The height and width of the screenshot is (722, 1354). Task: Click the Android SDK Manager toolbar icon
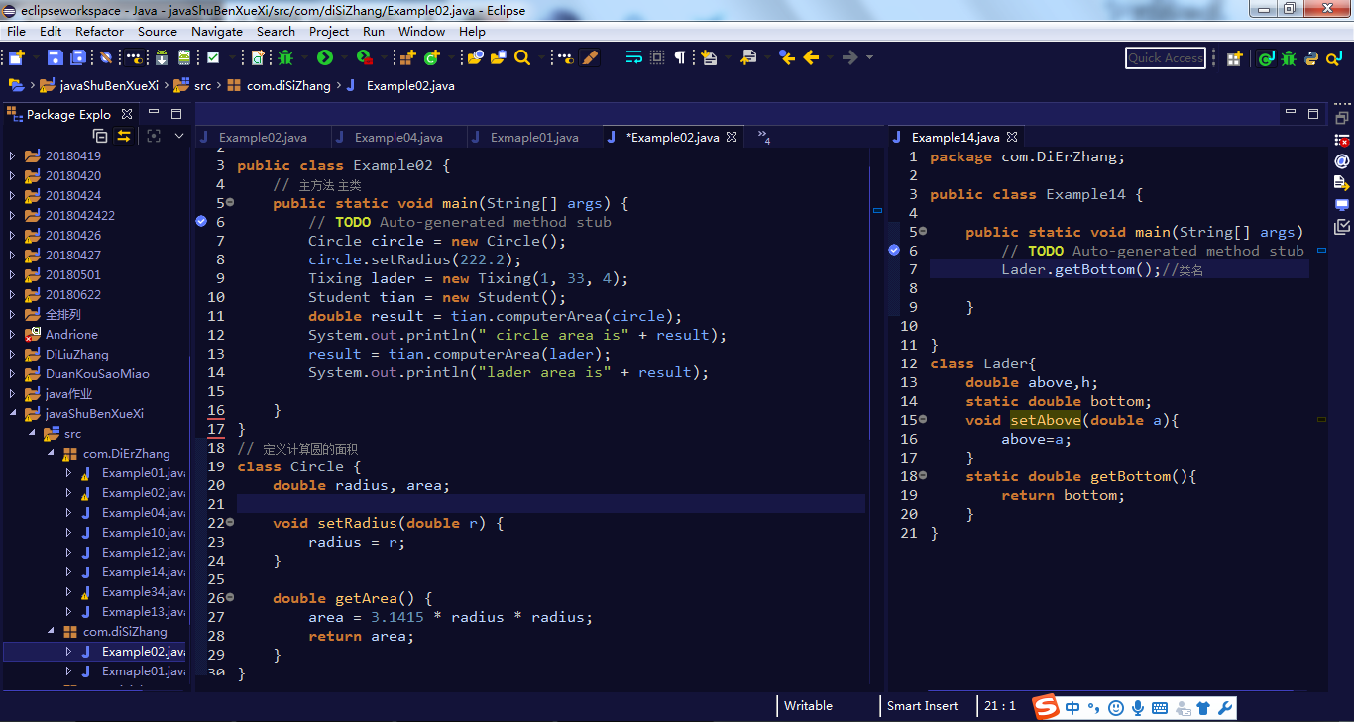(x=161, y=57)
